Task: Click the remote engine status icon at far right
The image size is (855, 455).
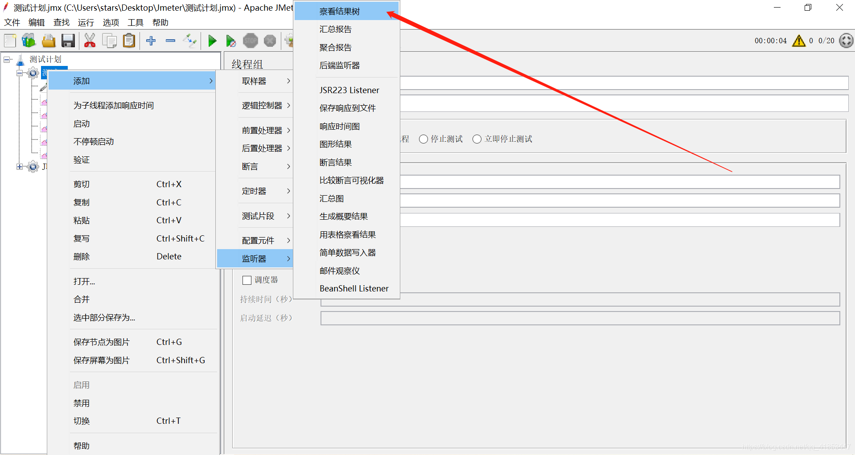Action: 846,41
